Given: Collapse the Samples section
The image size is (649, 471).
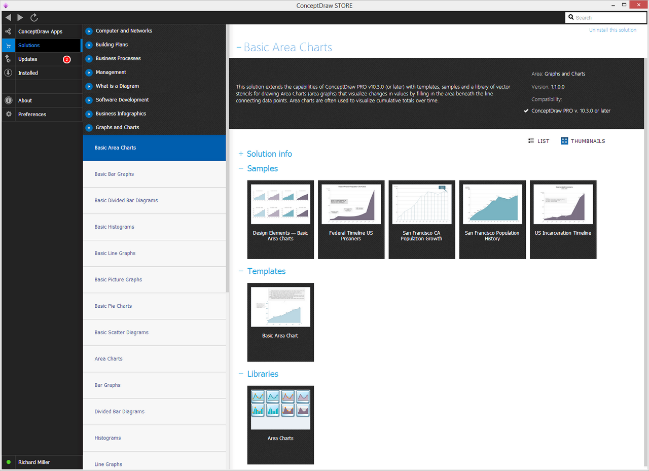Looking at the screenshot, I should 241,168.
